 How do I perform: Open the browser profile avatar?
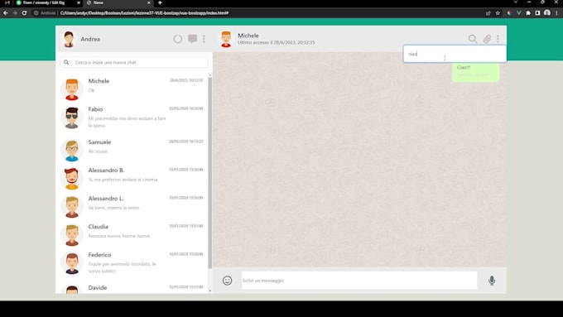[546, 13]
